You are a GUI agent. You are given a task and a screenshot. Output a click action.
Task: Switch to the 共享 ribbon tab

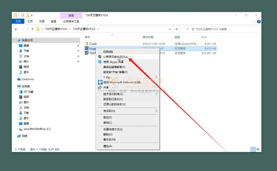click(x=42, y=21)
